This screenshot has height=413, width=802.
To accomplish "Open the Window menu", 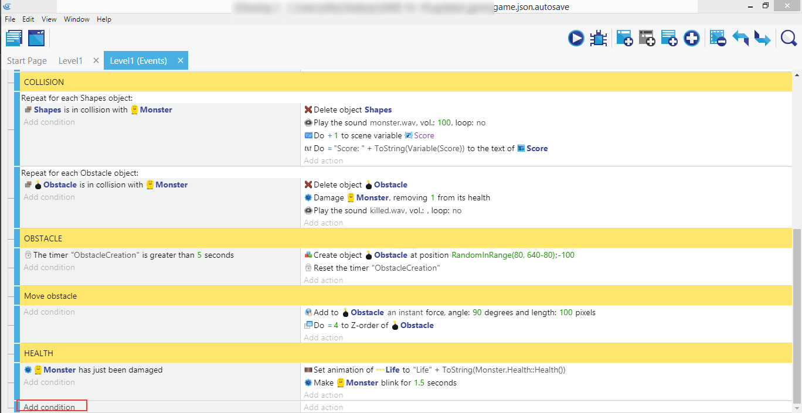I will (76, 19).
